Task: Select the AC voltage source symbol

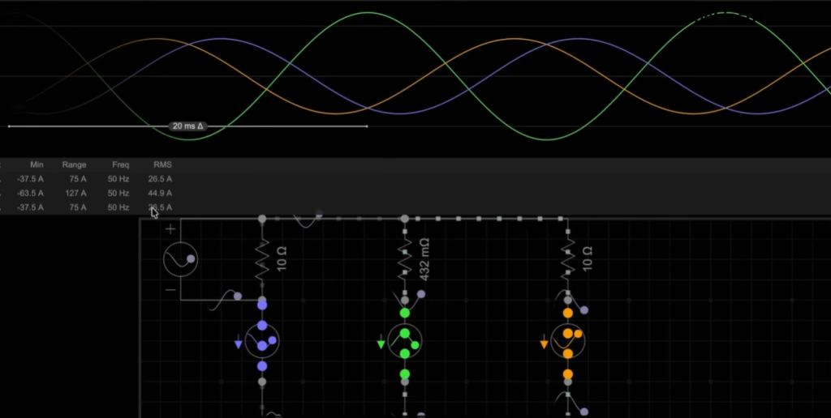Action: click(x=179, y=260)
